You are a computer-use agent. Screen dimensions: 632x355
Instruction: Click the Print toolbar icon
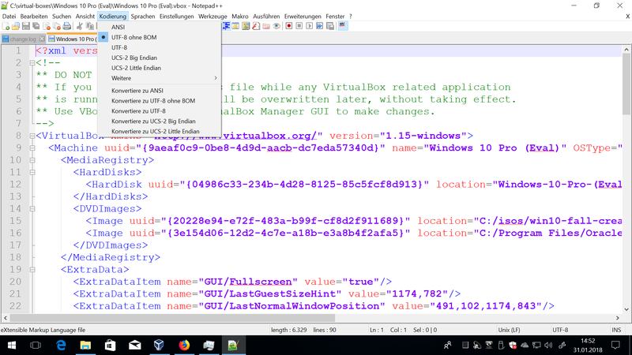click(67, 26)
